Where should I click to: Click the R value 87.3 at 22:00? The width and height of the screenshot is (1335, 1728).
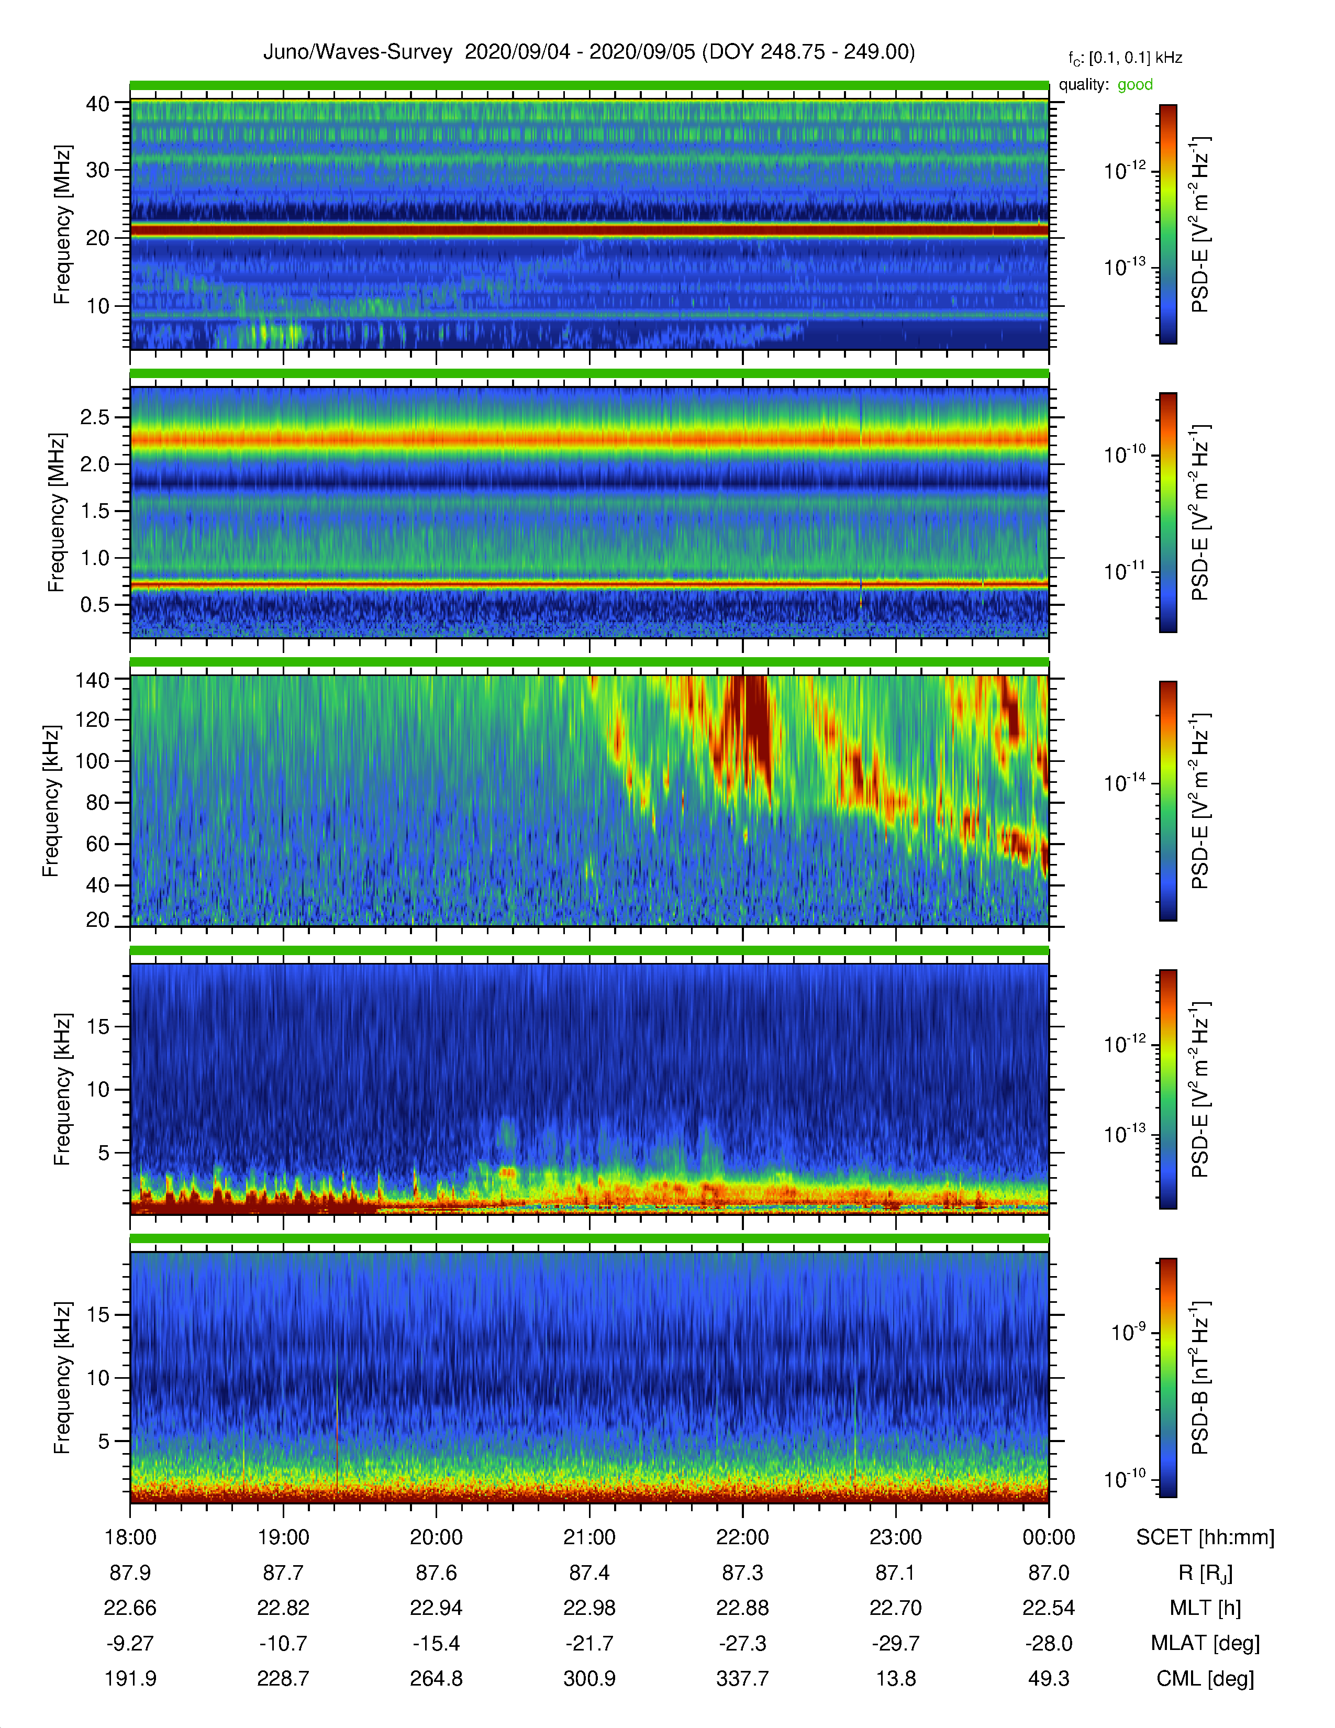(x=743, y=1573)
